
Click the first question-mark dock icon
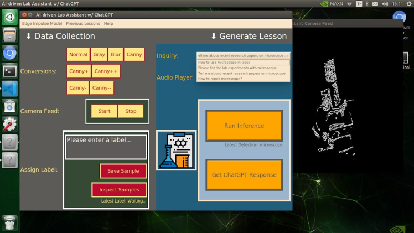click(x=10, y=142)
